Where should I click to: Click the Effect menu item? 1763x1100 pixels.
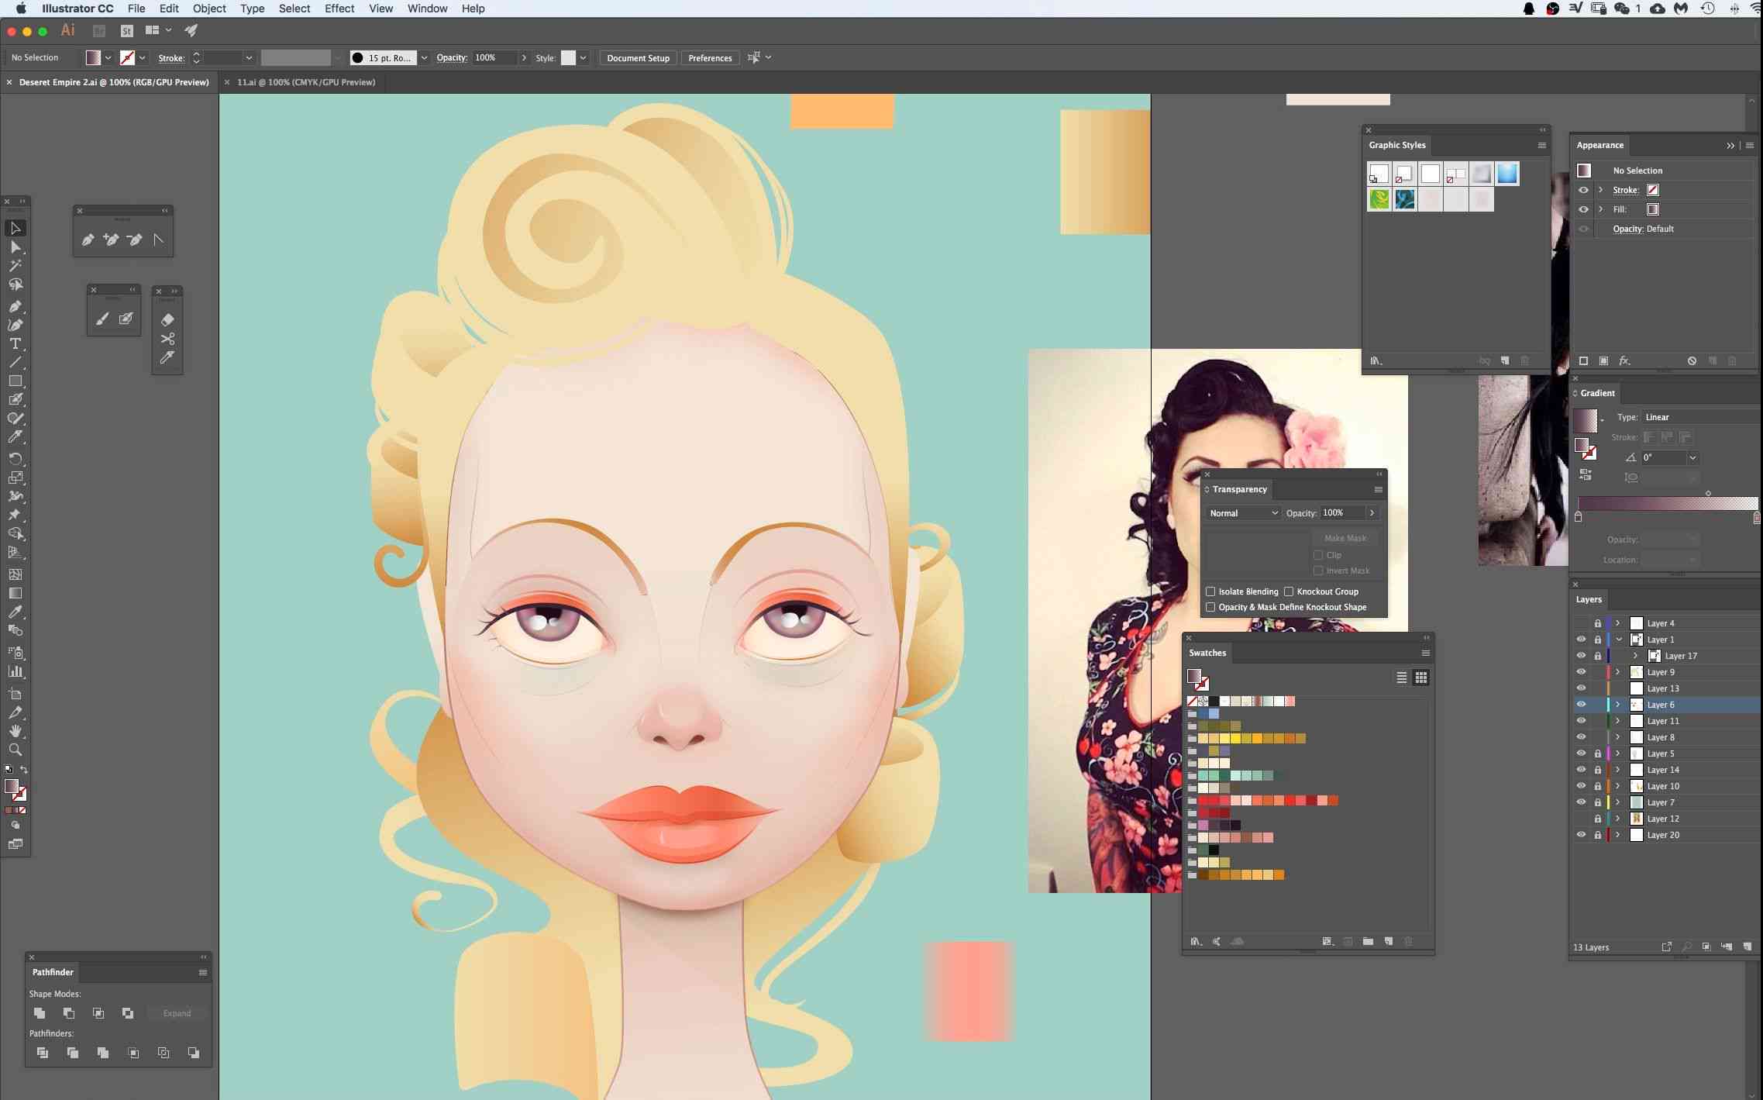(339, 9)
